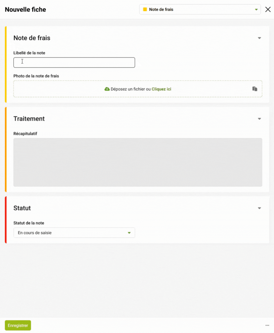Click the "Cliquez ici" upload link
Image resolution: width=274 pixels, height=333 pixels.
pyautogui.click(x=161, y=89)
